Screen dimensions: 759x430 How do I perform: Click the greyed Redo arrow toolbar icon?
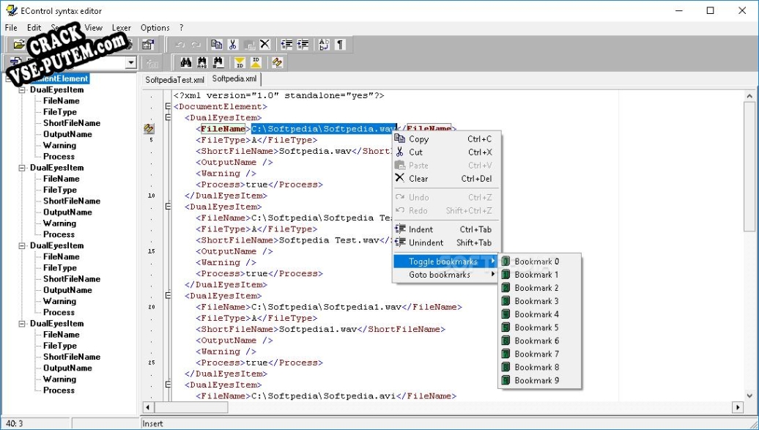tap(196, 45)
